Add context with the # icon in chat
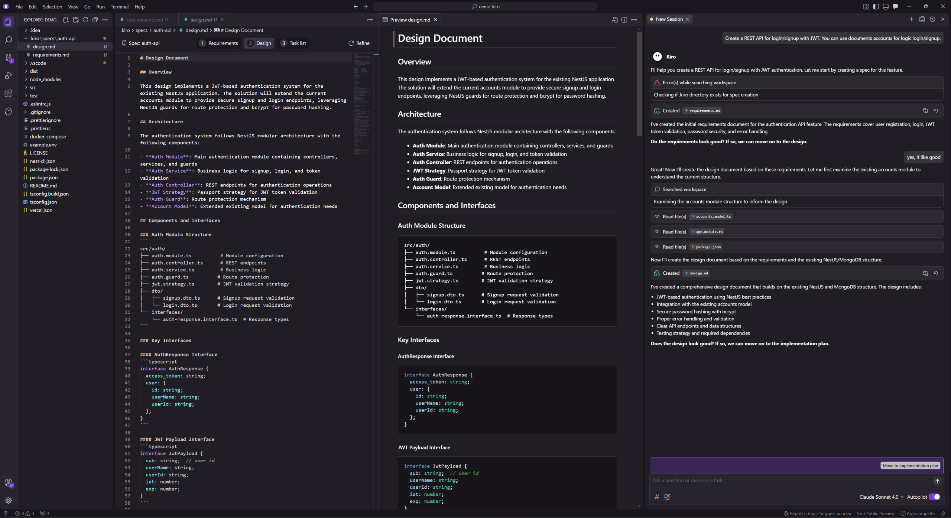 click(x=657, y=497)
